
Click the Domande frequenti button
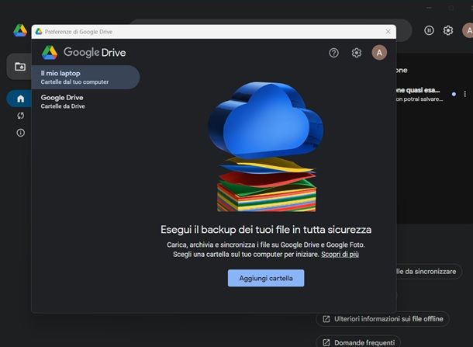point(358,342)
